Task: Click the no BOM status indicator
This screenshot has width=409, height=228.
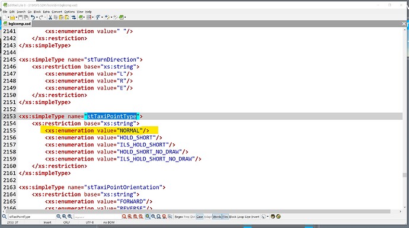Action: point(109,223)
